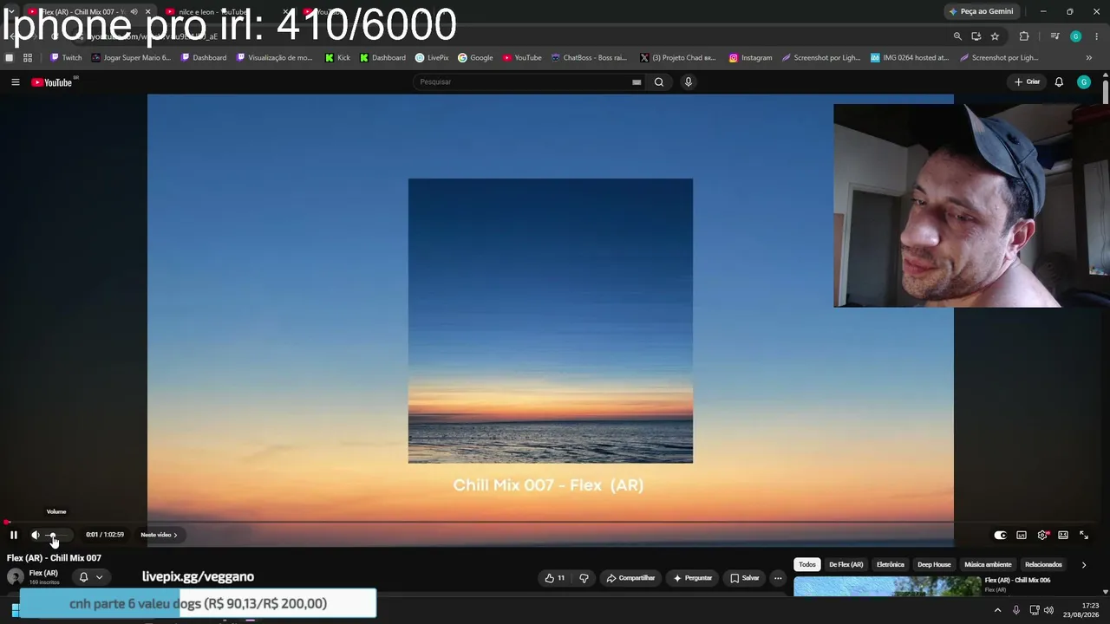Open Chrome media controls icon
The height and width of the screenshot is (624, 1110).
tap(1054, 36)
